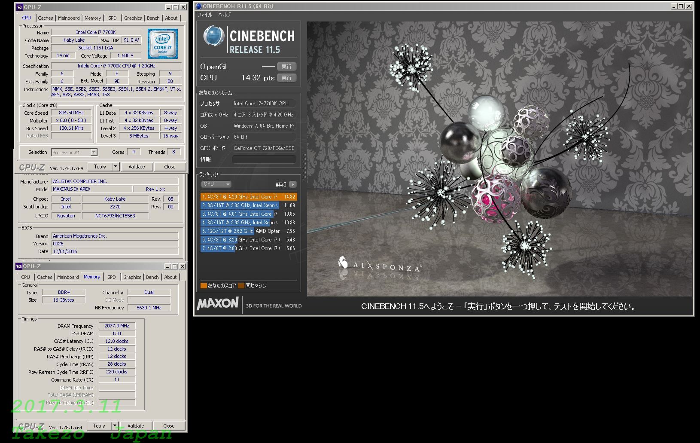Viewport: 700px width, 443px height.
Task: Click the Core Voltage value 1.600 V
Action: 125,56
